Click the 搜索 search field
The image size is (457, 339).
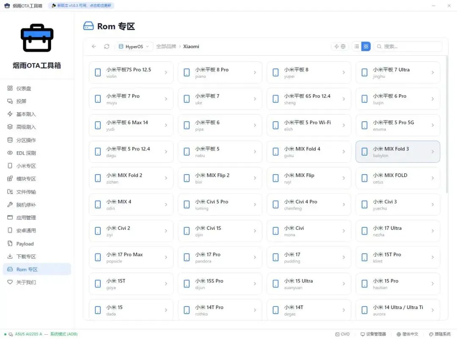click(408, 46)
